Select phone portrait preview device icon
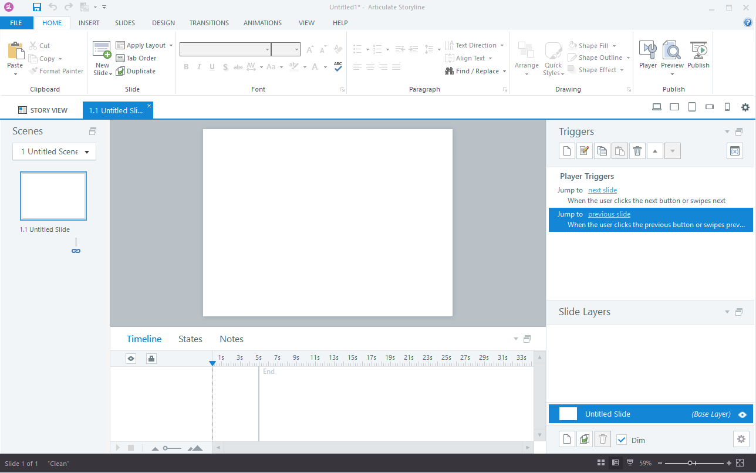The width and height of the screenshot is (756, 473). coord(727,107)
